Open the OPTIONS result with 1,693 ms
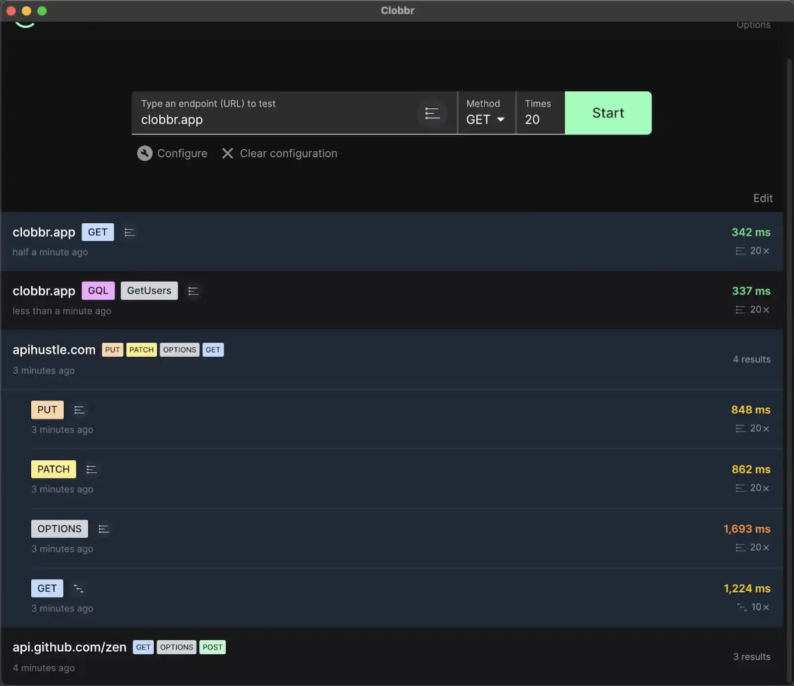 tap(397, 538)
